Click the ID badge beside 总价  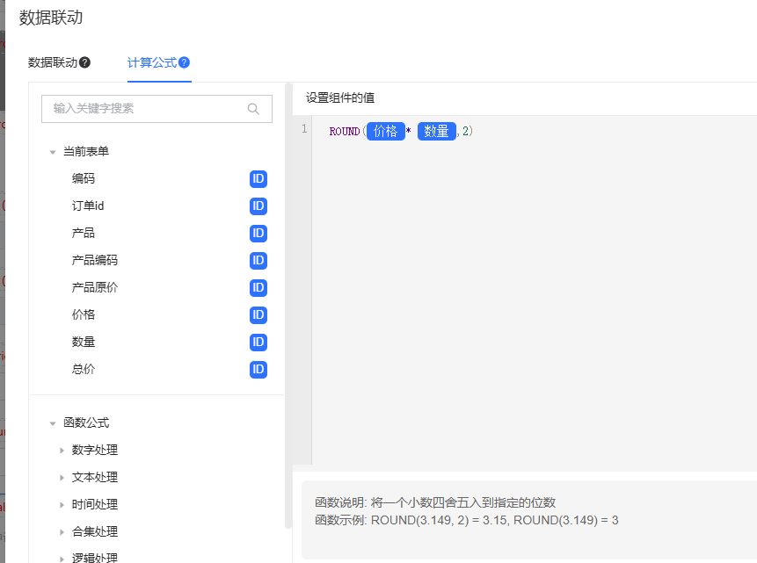(258, 370)
